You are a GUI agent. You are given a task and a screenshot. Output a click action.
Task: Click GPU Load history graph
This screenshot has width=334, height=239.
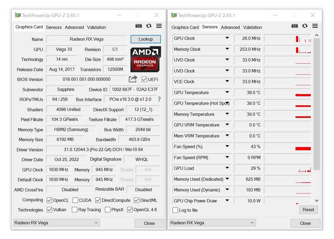click(x=288, y=168)
